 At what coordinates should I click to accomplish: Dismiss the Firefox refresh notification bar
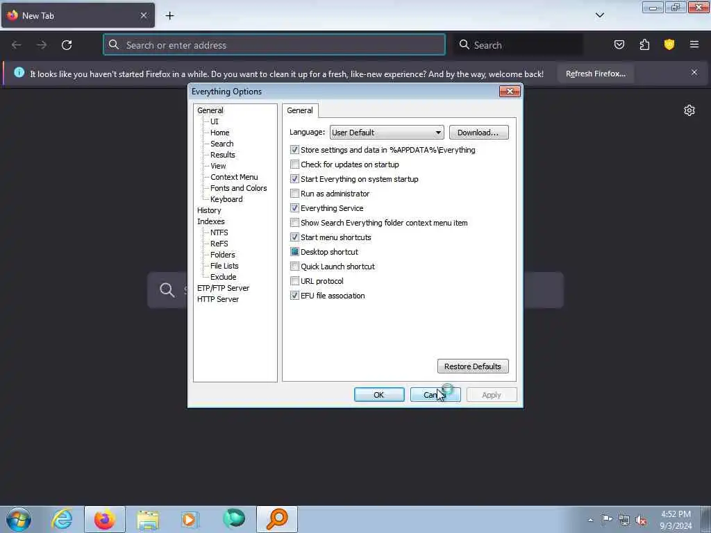(x=694, y=72)
